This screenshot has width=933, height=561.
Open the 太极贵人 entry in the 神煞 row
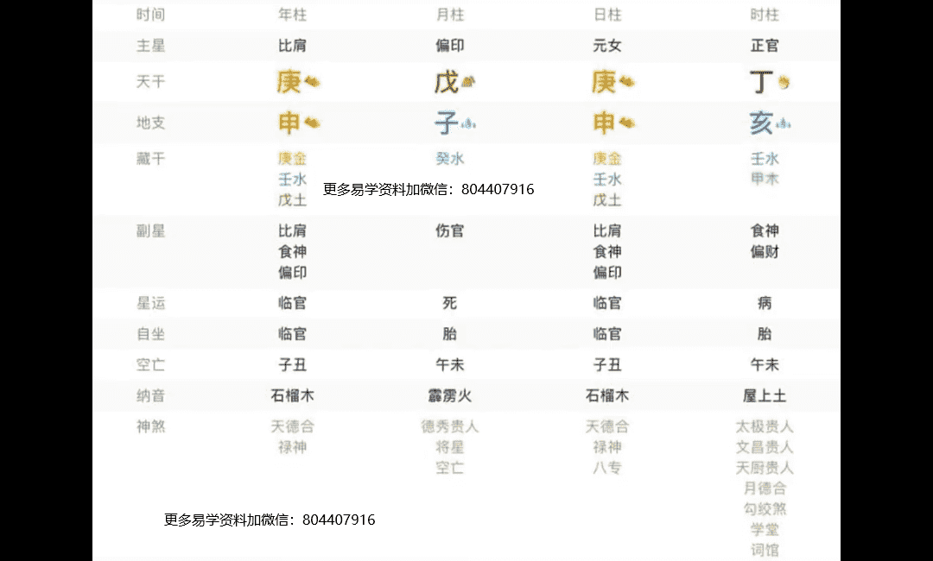point(765,426)
